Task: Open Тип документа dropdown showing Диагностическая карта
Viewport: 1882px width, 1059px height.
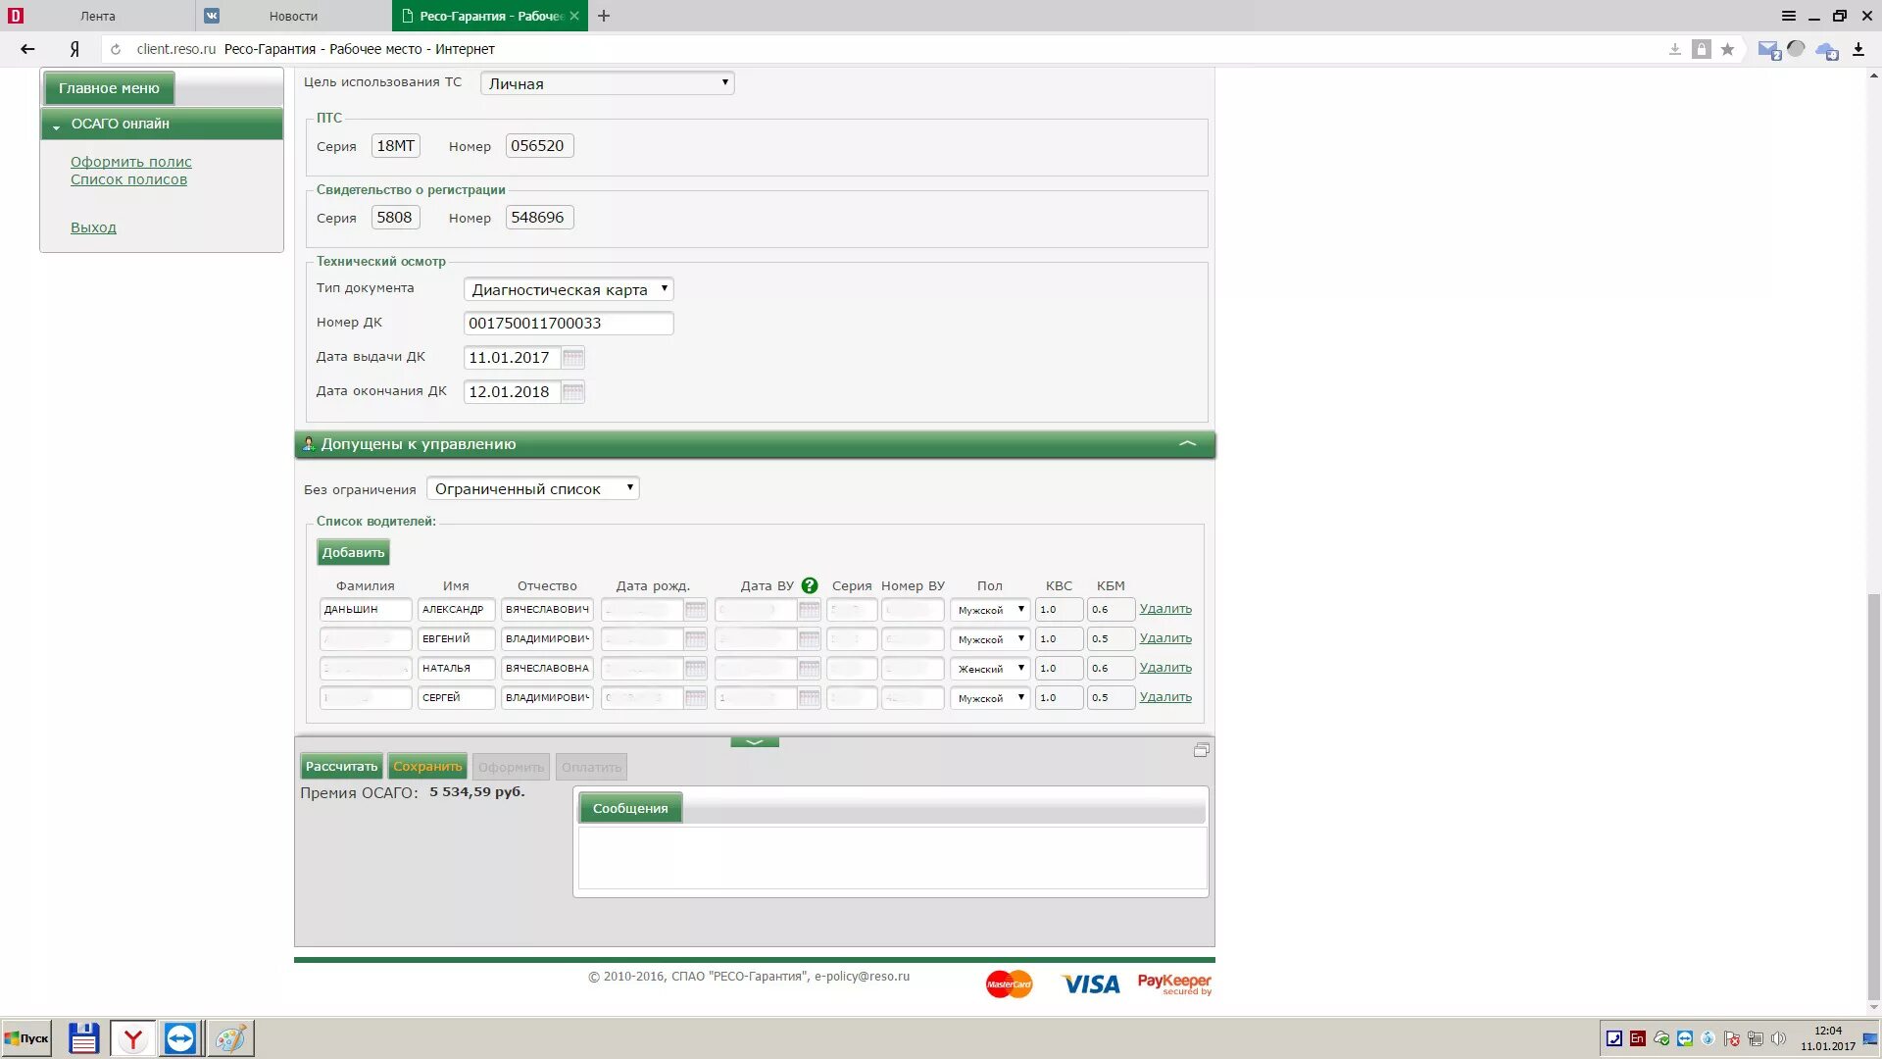Action: (569, 289)
